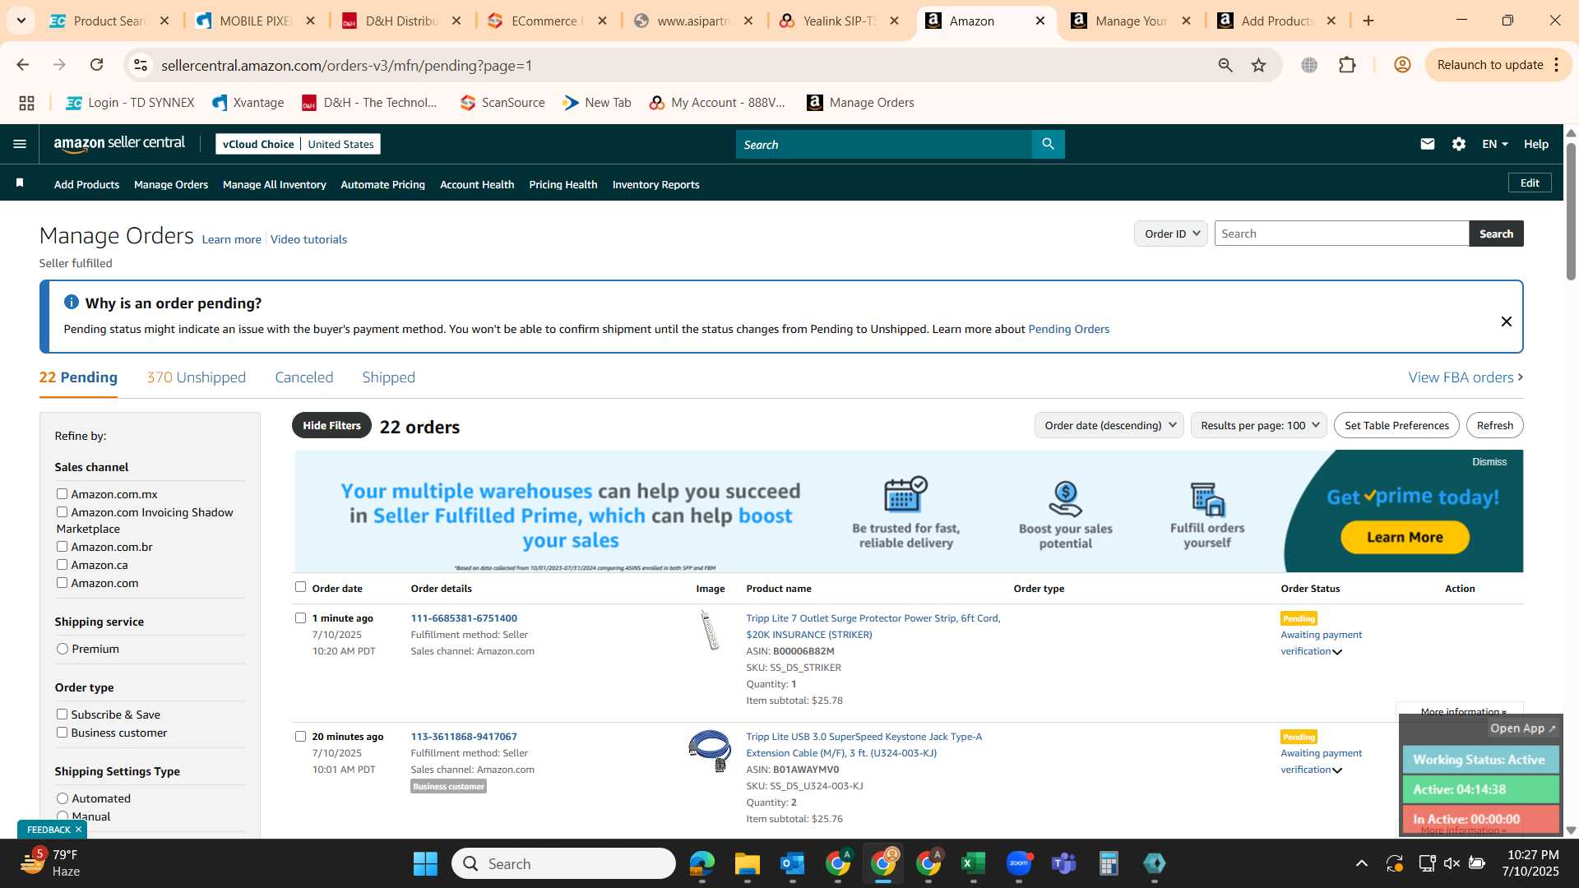Screen dimensions: 1579x888
Task: Reload the page with the browser refresh icon
Action: (97, 65)
